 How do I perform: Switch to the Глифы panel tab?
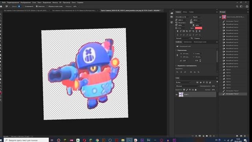(191, 12)
